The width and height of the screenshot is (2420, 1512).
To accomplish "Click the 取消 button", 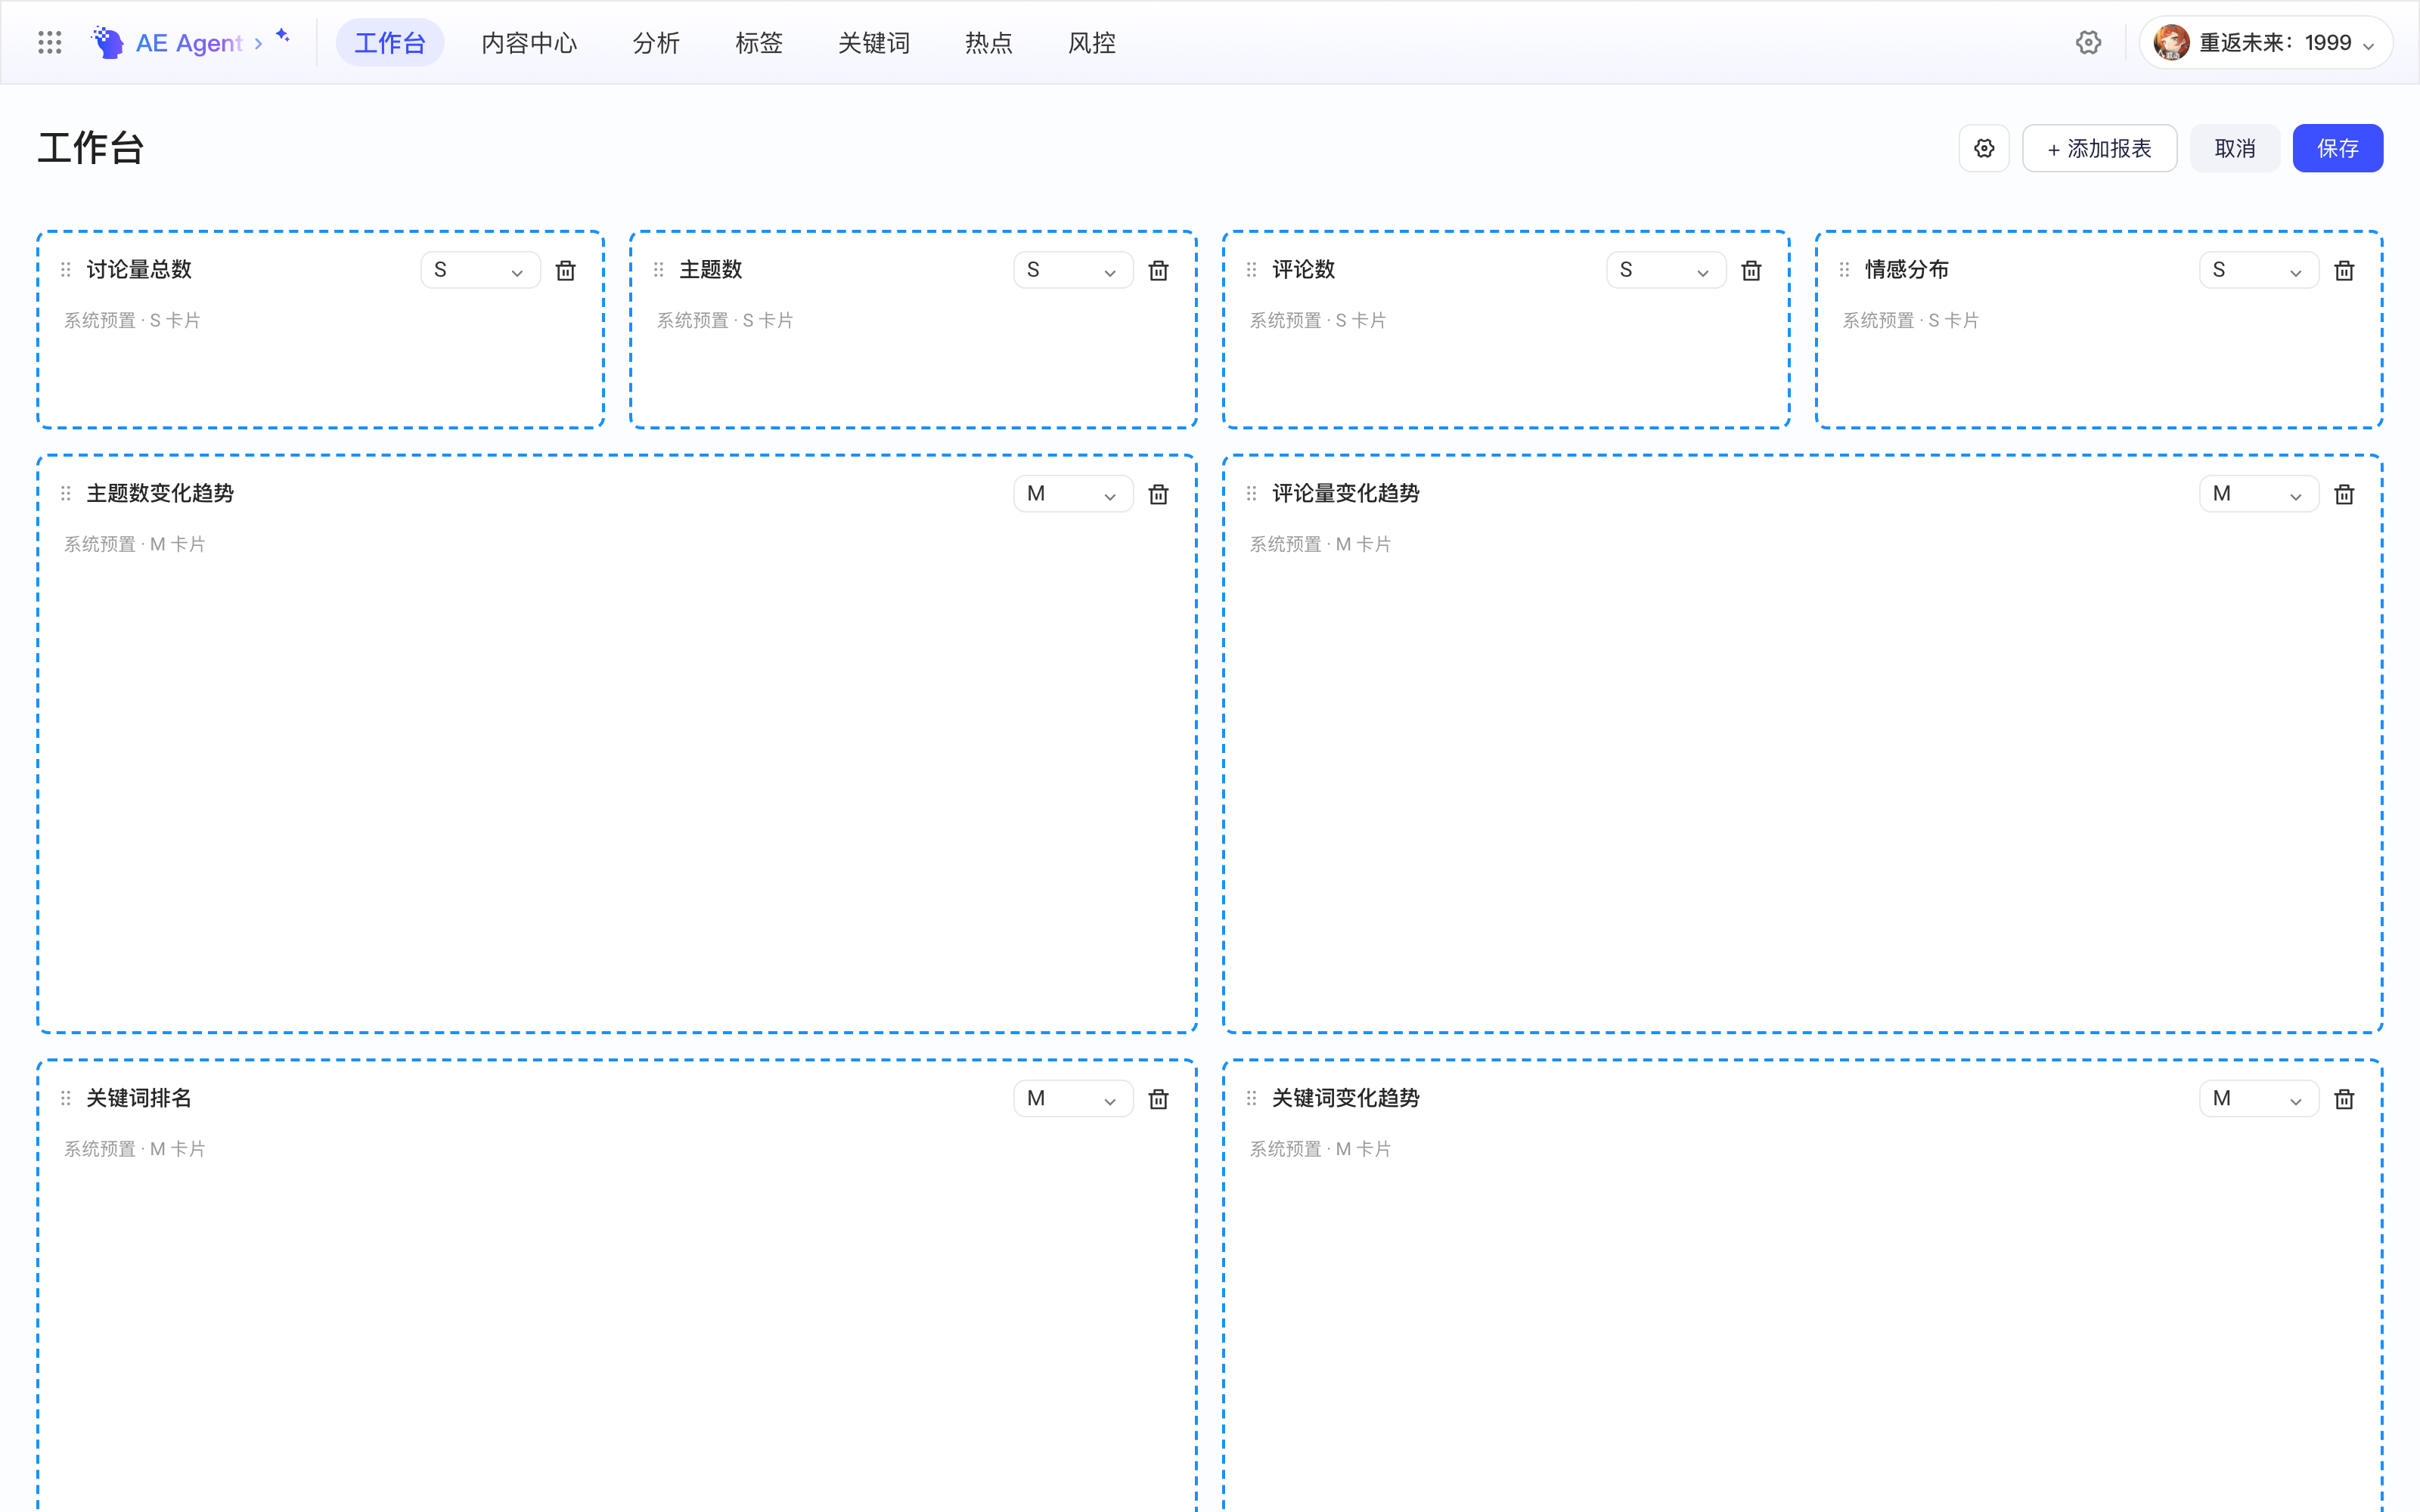I will (x=2235, y=148).
